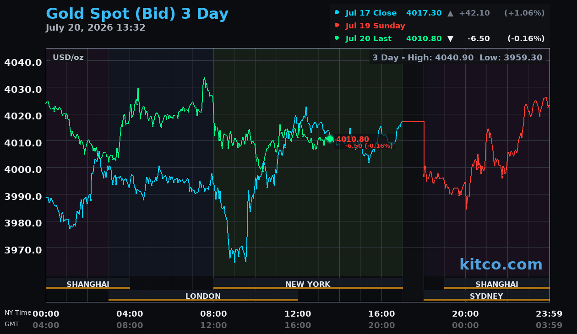
Task: Click the 'Low: 3959.30' text
Action: click(x=511, y=58)
